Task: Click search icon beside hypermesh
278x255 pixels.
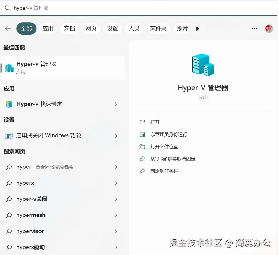Action: tap(9, 215)
